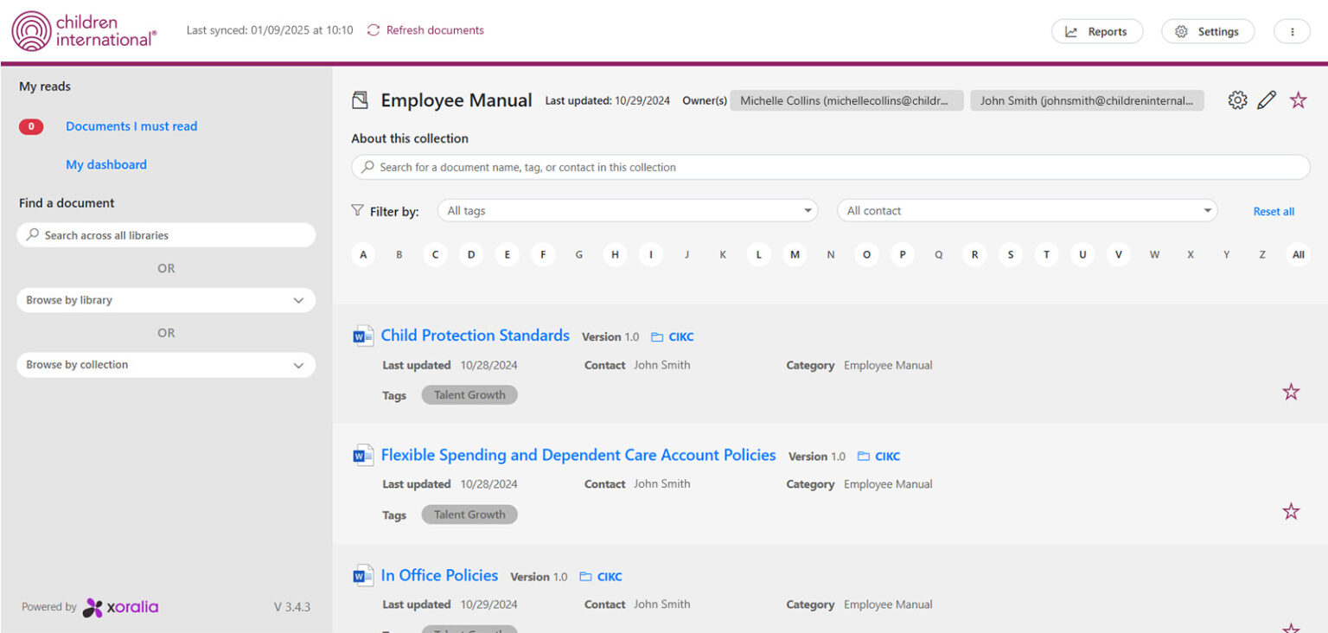Star the Child Protection Standards document
The height and width of the screenshot is (633, 1328).
click(x=1291, y=392)
